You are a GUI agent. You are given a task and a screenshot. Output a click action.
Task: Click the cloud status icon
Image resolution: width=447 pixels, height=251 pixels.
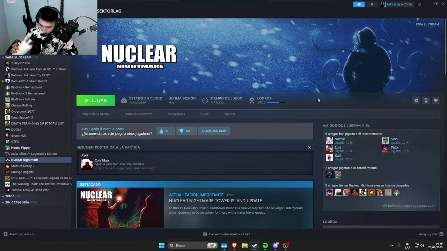124,100
